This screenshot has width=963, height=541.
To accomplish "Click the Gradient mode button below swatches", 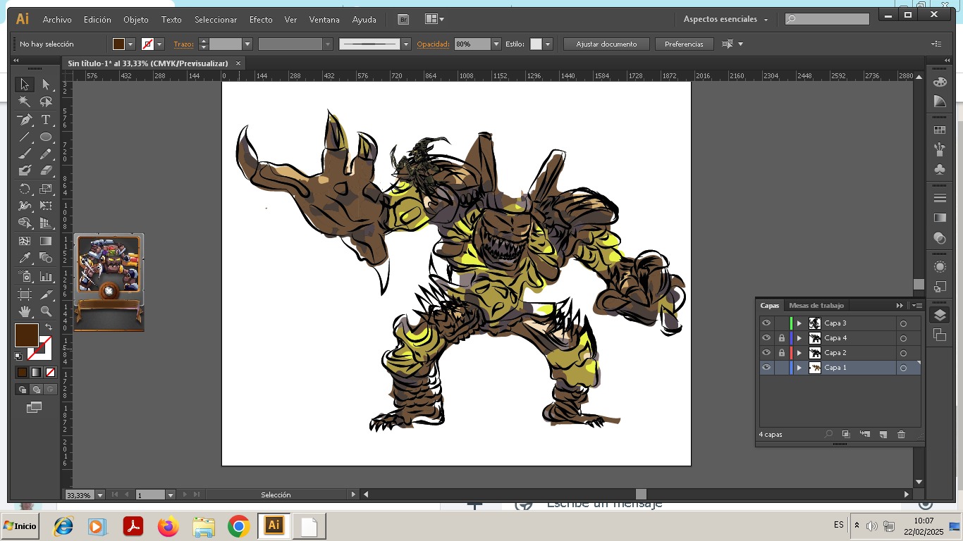I will (36, 373).
